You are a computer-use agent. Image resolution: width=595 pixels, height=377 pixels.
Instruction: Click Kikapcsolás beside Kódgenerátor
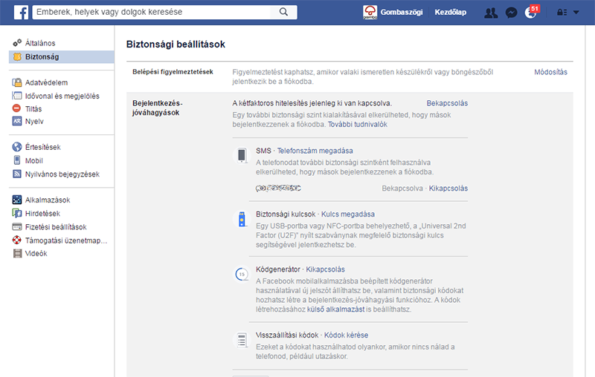point(325,269)
